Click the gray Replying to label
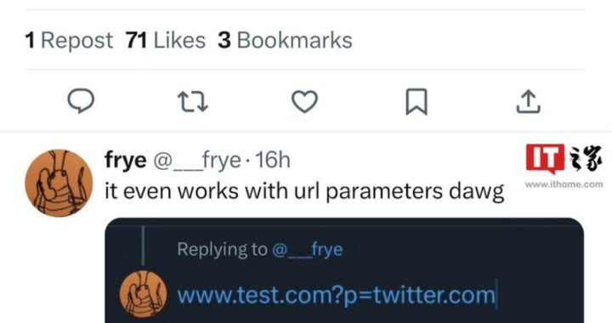The image size is (612, 323). click(x=222, y=249)
